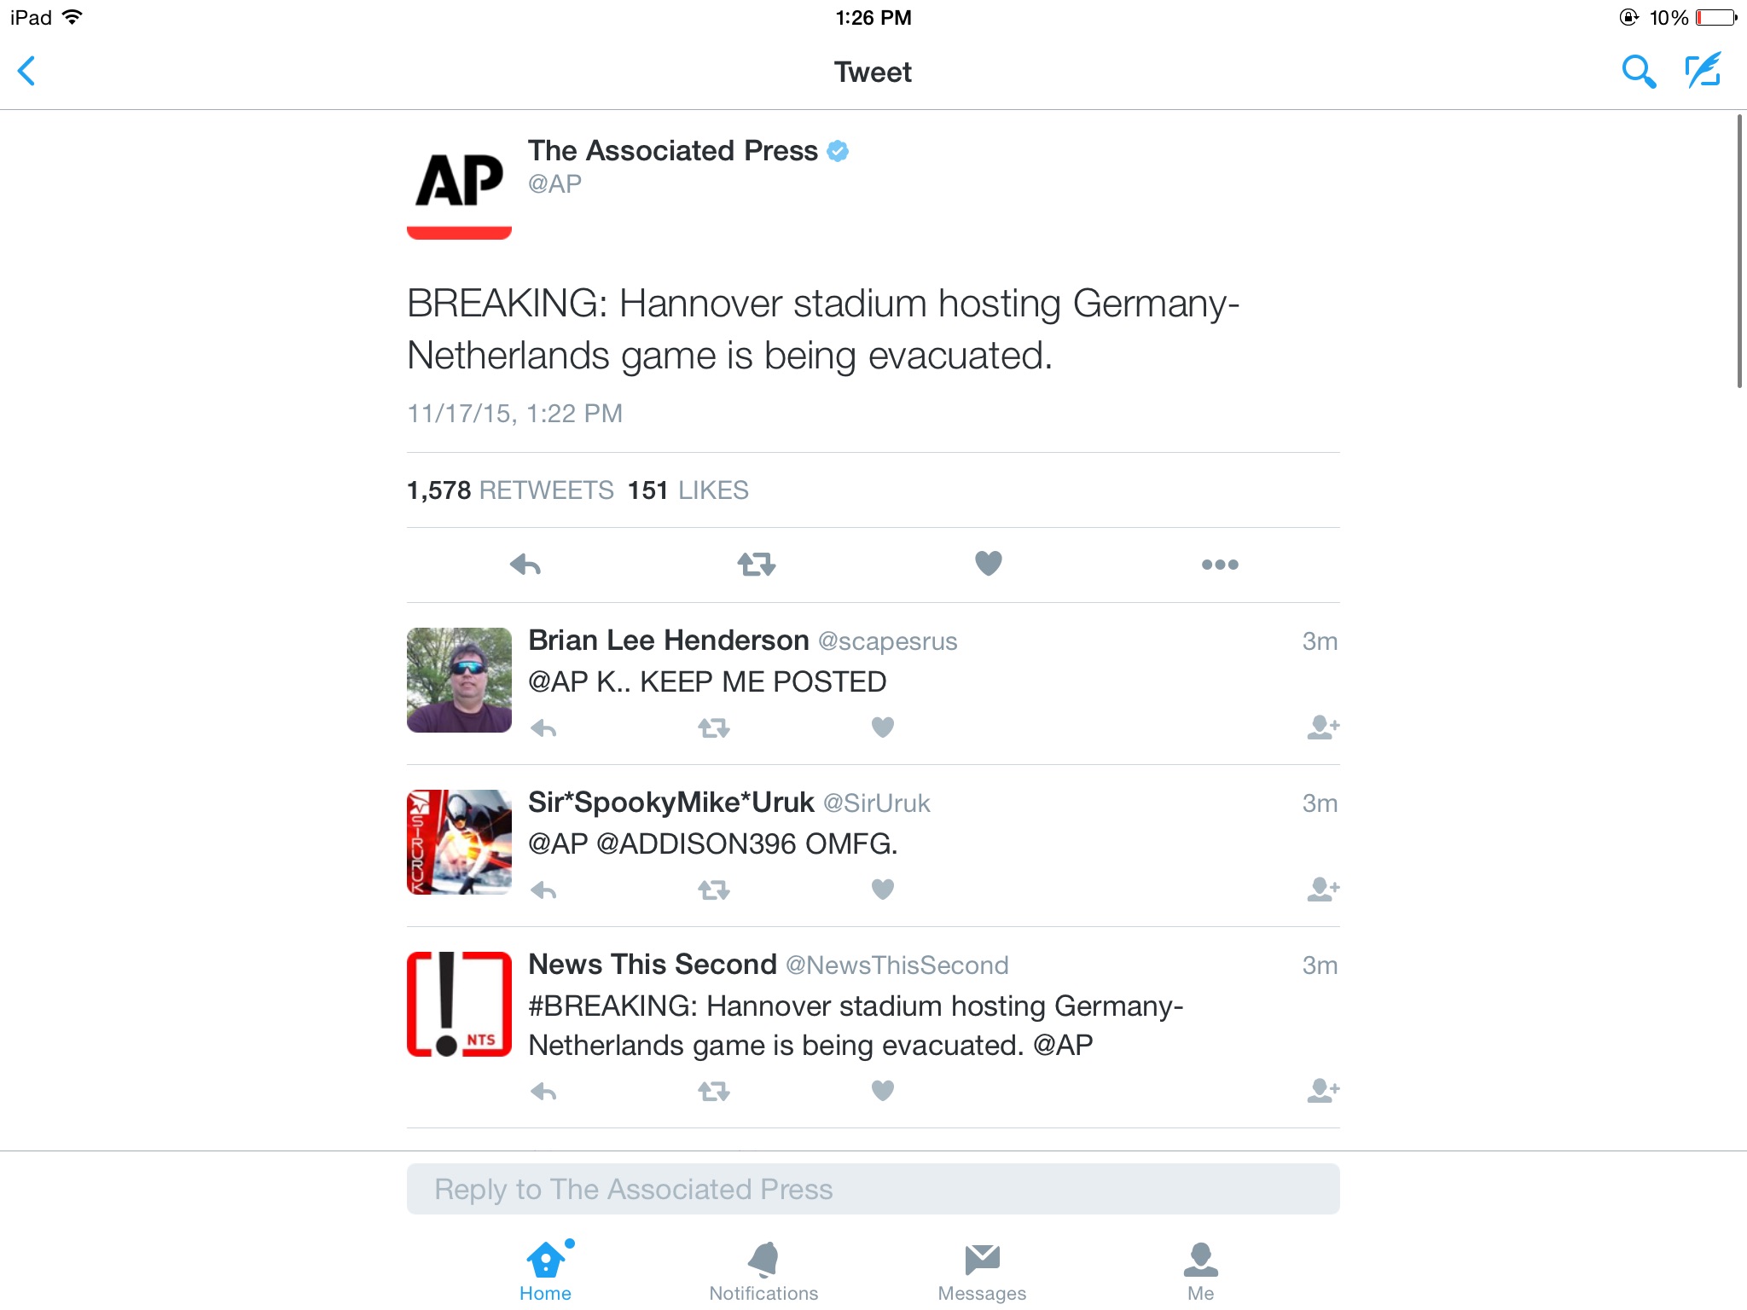This screenshot has width=1747, height=1310.
Task: Open the Messages tab
Action: [982, 1272]
